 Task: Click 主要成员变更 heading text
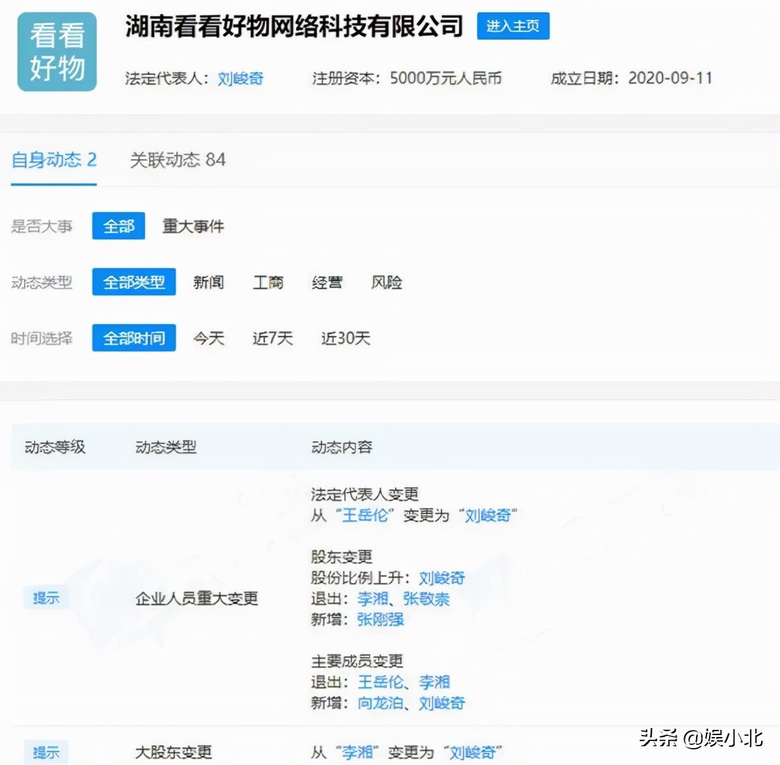(x=357, y=661)
